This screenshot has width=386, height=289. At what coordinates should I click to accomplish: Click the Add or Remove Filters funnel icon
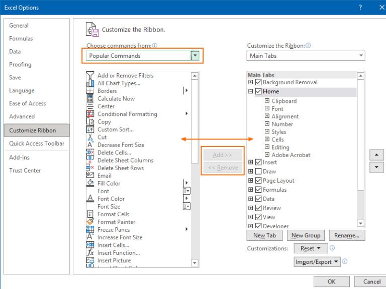90,76
